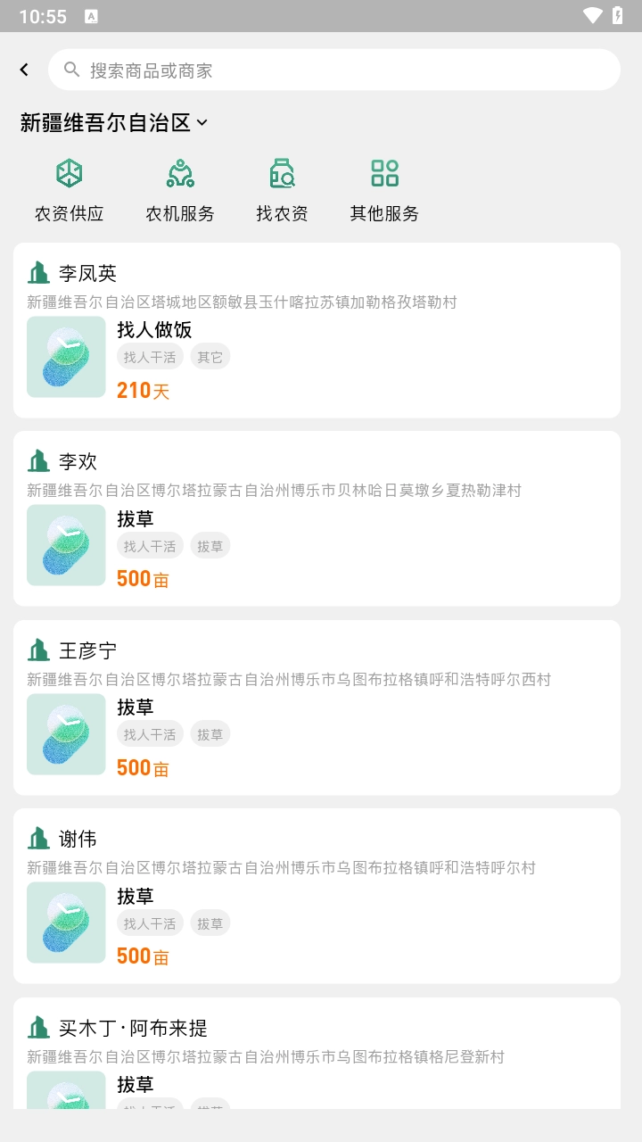The image size is (642, 1142).
Task: Click the search magnifier icon
Action: coord(72,70)
